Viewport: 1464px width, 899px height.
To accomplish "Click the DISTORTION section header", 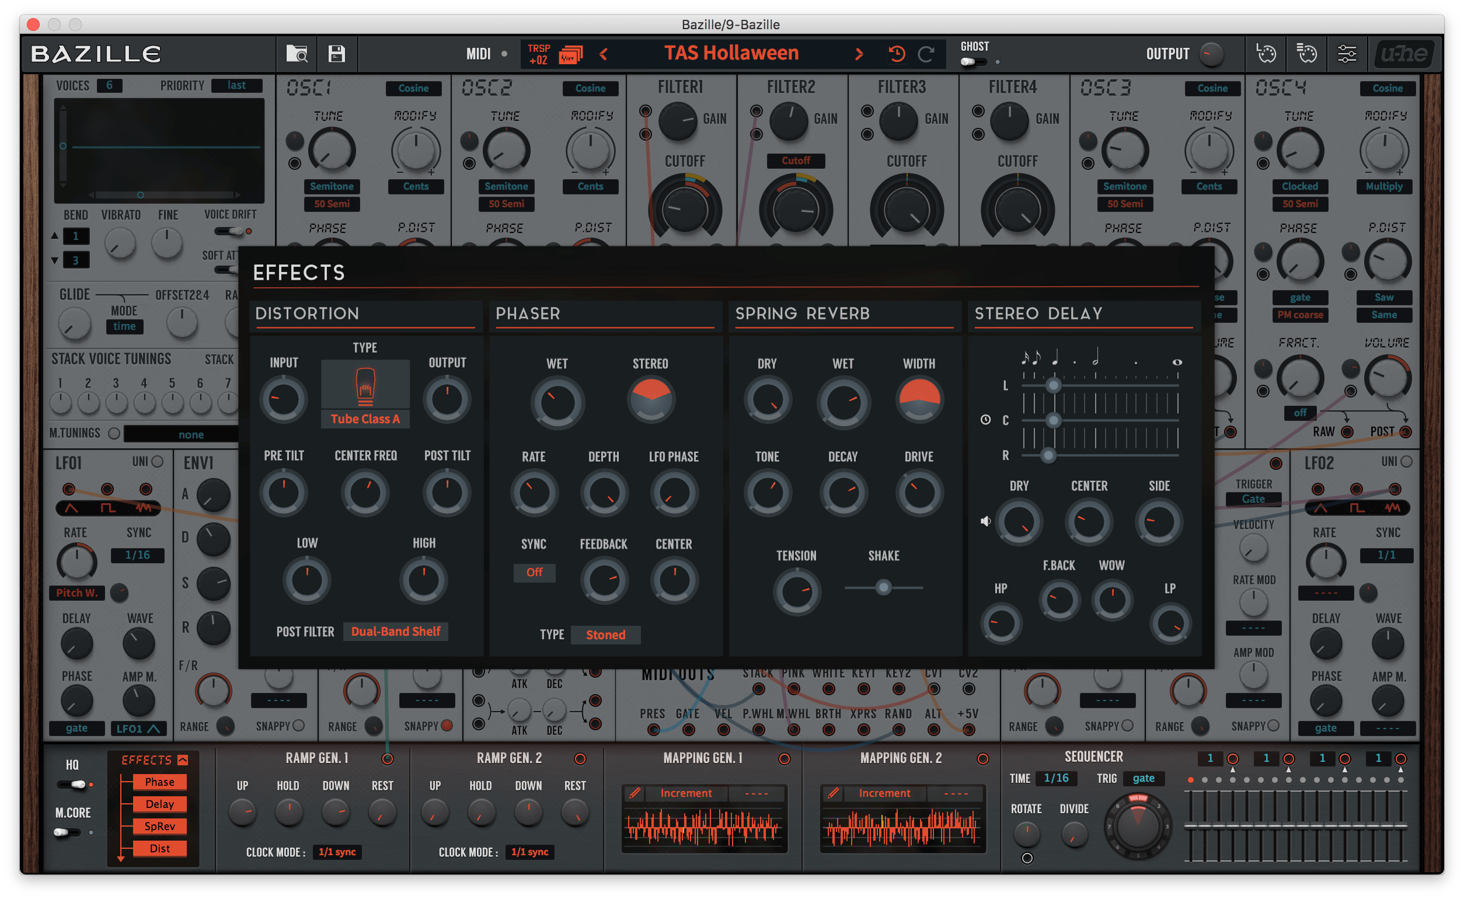I will 306,313.
